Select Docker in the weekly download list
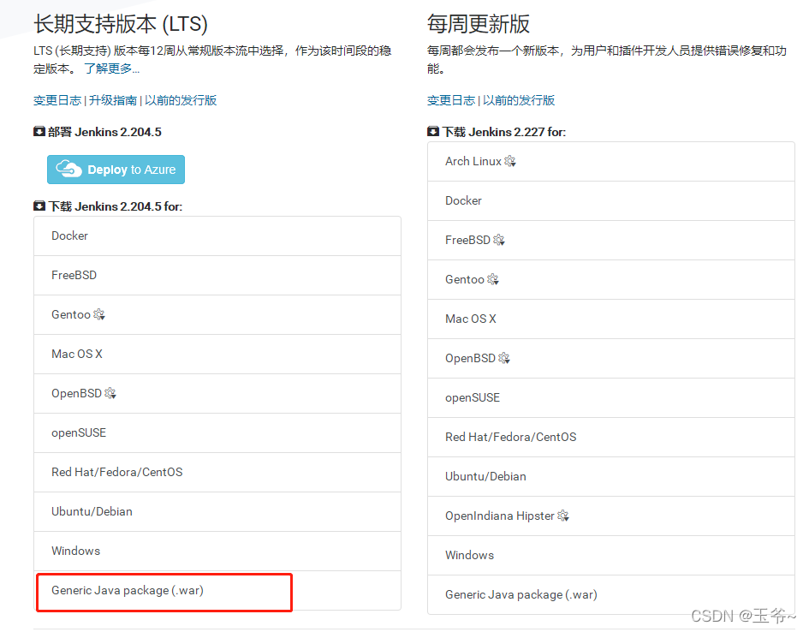The width and height of the screenshot is (809, 632). 611,200
